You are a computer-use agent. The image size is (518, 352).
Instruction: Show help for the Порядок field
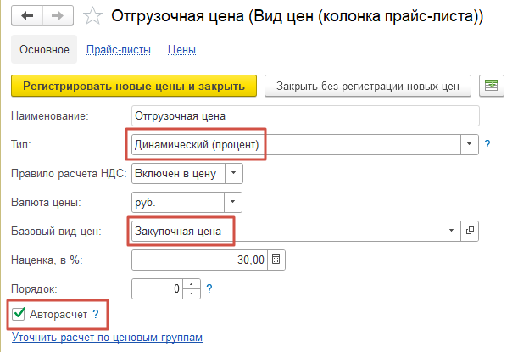209,288
